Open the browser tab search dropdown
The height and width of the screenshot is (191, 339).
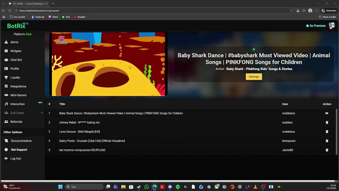point(3,4)
